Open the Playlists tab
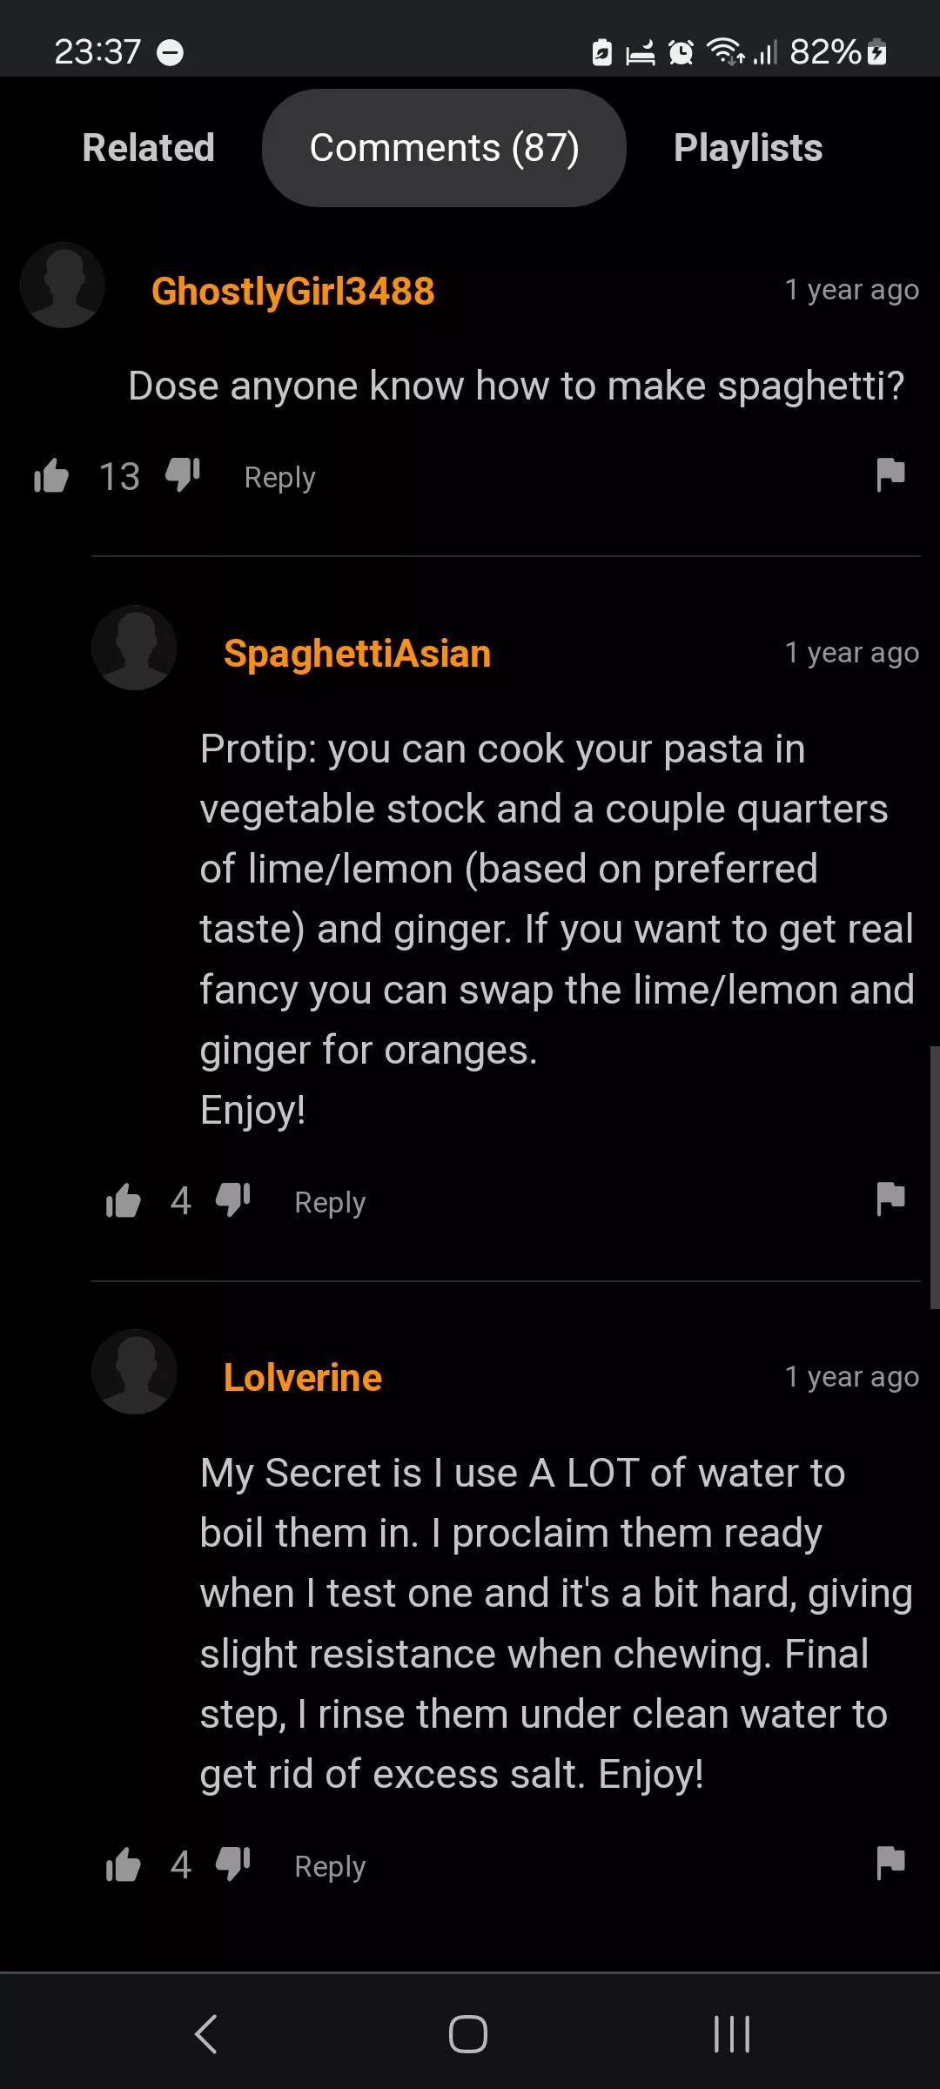Viewport: 940px width, 2089px height. pos(748,148)
